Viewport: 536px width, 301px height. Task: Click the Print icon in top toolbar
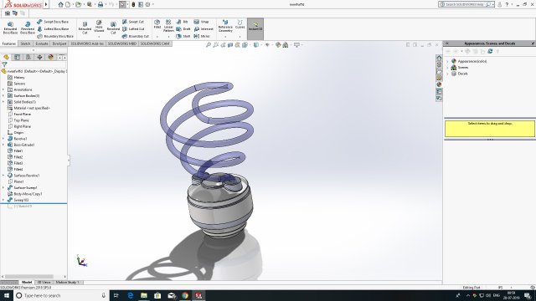click(x=100, y=4)
